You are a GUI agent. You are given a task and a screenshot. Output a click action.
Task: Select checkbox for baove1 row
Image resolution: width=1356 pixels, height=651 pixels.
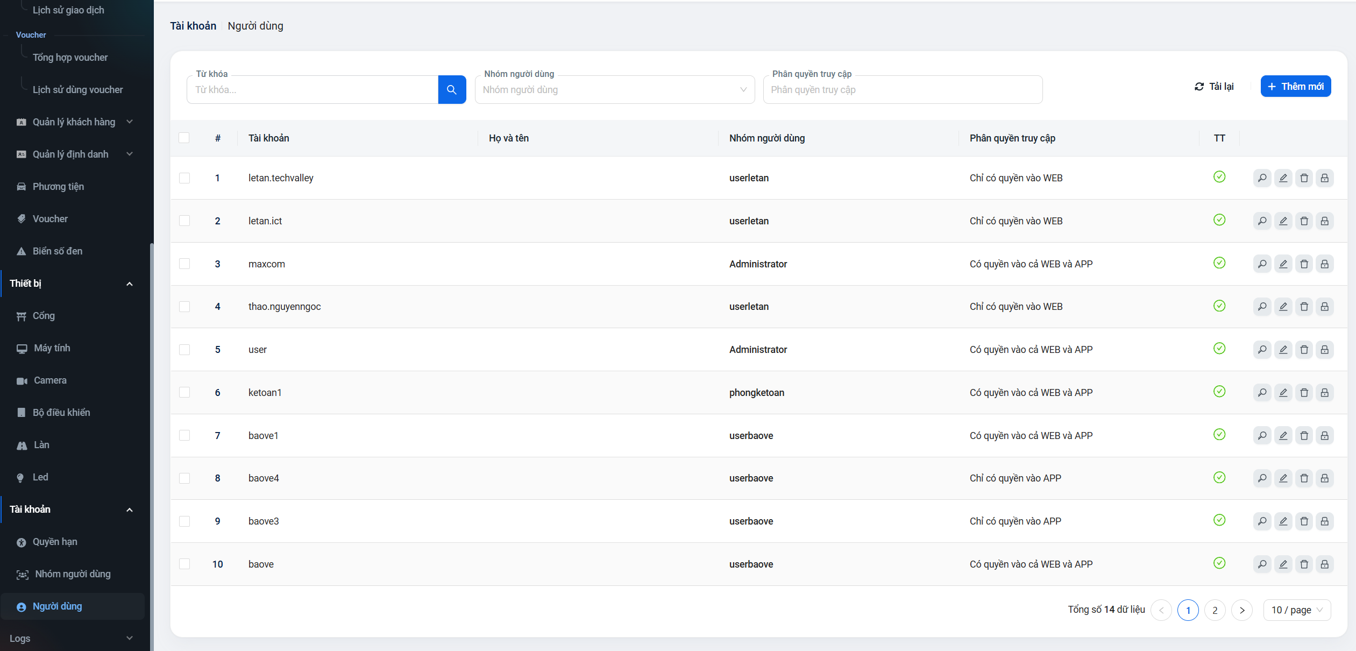tap(184, 435)
